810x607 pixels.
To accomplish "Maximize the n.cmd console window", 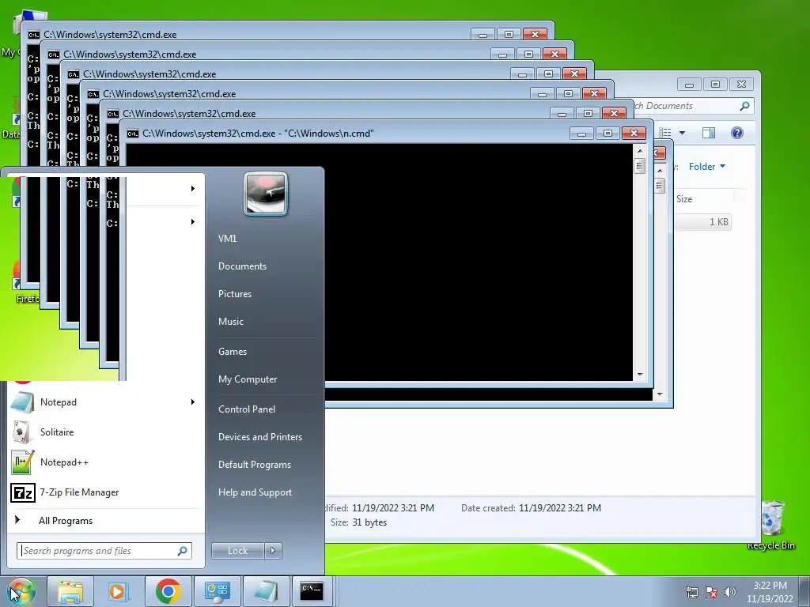I will [x=607, y=134].
